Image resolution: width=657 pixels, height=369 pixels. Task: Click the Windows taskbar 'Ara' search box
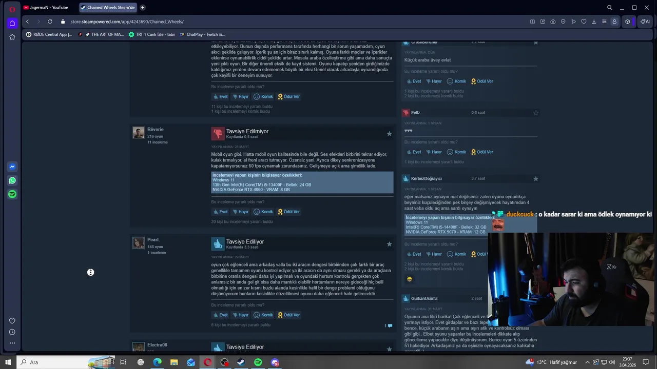click(66, 362)
